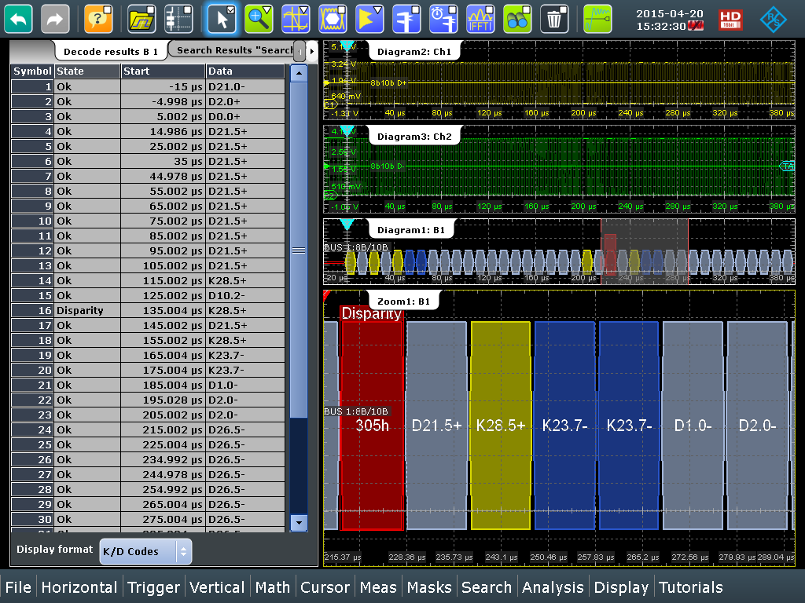Click the open file folder icon

point(142,19)
